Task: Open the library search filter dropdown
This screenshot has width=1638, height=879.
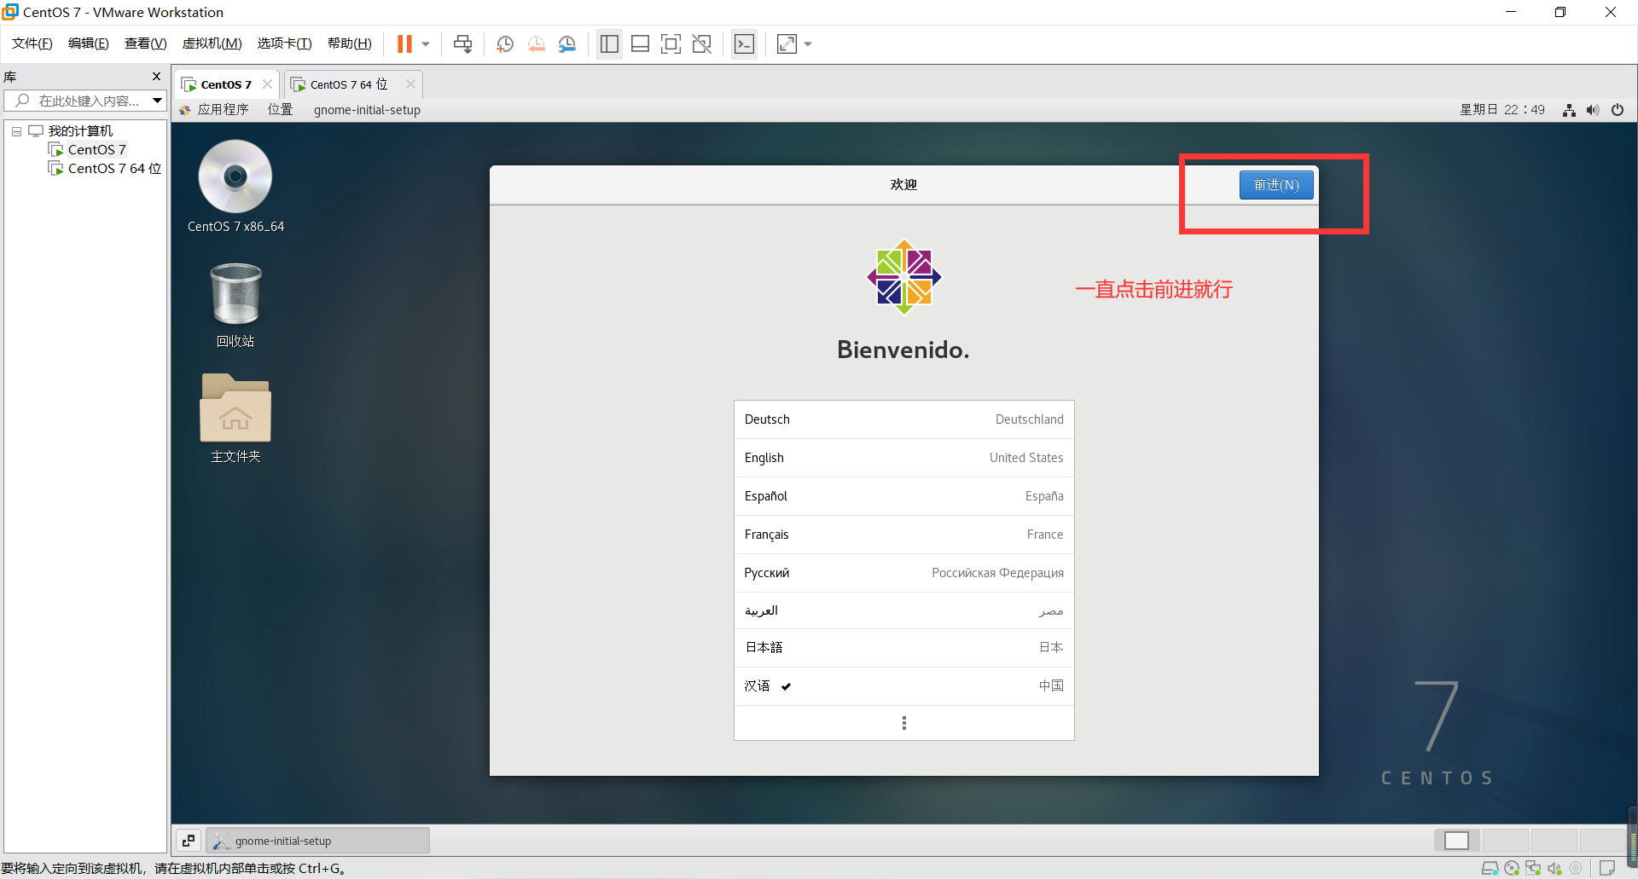Action: (158, 101)
